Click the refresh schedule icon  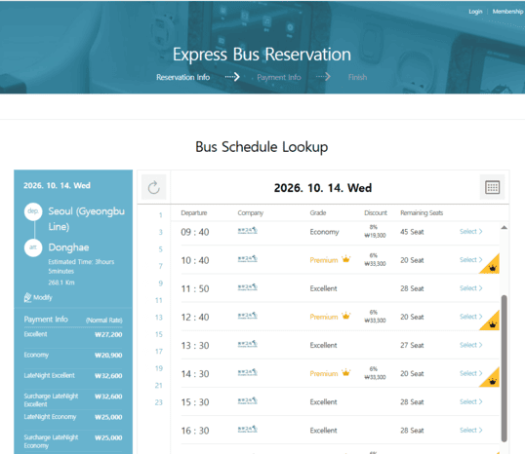point(153,187)
